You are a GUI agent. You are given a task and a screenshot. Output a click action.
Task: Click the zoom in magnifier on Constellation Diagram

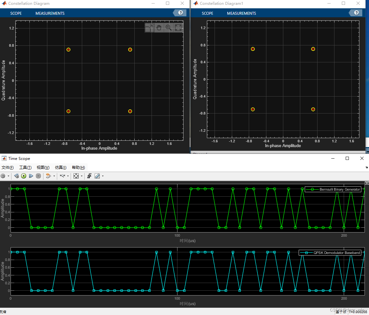169,28
